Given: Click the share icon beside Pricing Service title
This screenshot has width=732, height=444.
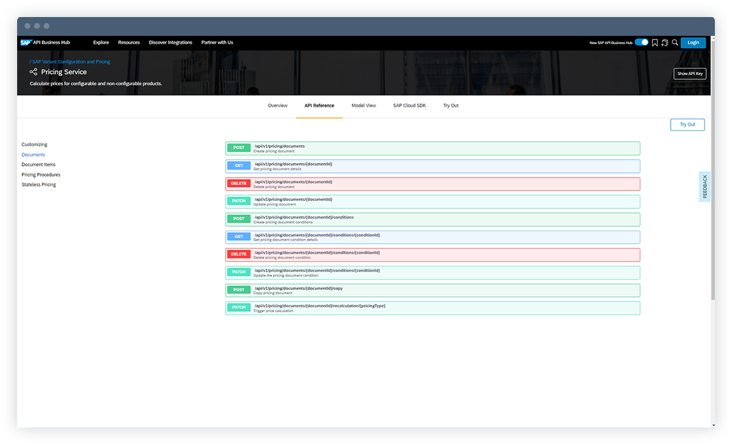Looking at the screenshot, I should [x=34, y=72].
